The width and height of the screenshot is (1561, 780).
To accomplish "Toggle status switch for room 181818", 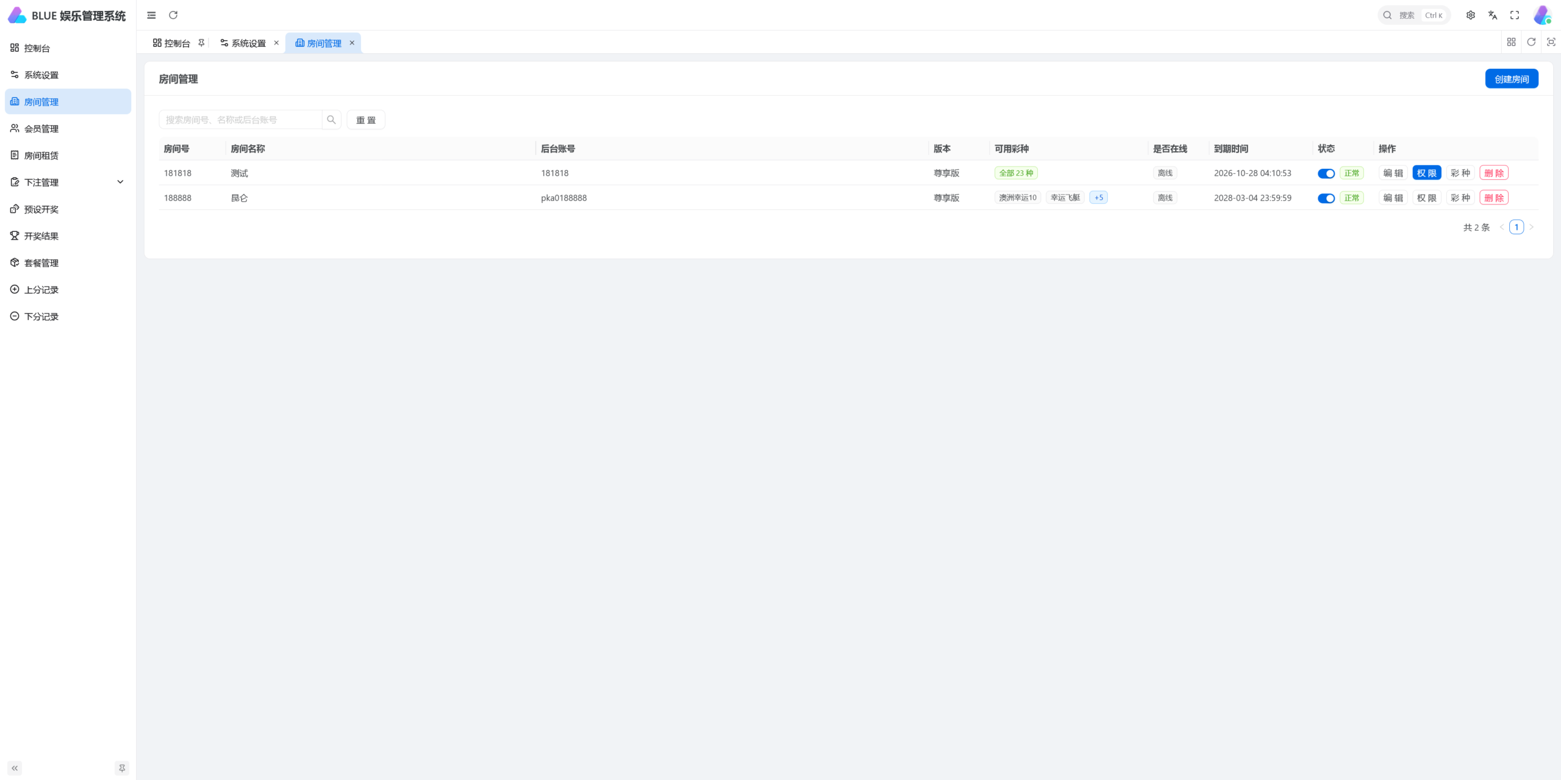I will point(1326,173).
